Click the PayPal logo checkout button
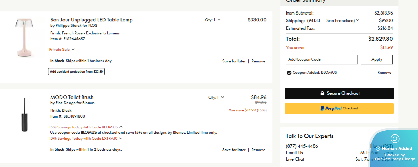 point(339,109)
